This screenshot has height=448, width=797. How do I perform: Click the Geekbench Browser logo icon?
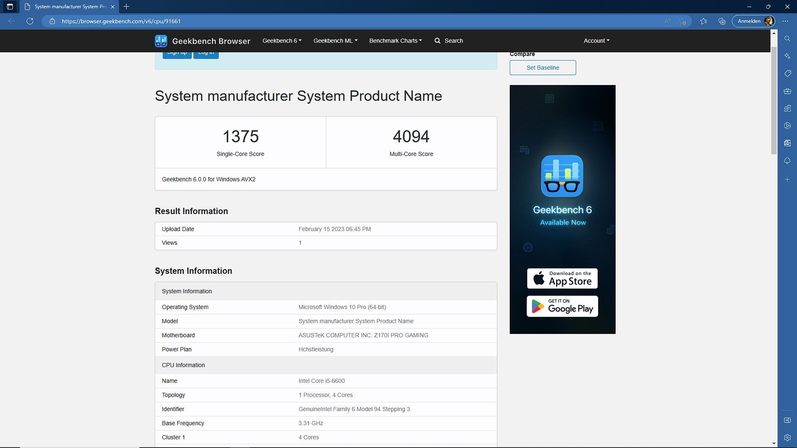161,41
